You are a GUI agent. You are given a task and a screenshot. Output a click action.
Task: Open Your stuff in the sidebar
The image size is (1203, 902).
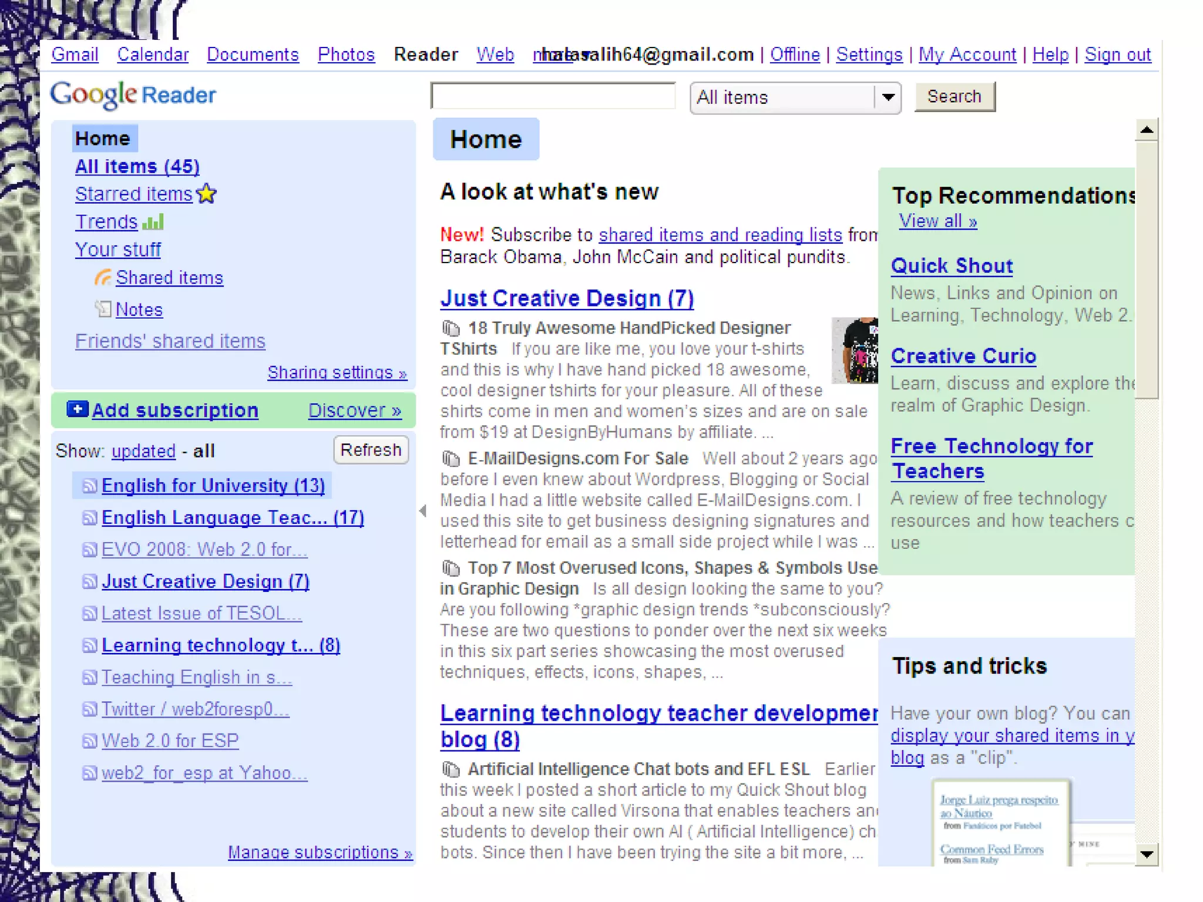(117, 250)
